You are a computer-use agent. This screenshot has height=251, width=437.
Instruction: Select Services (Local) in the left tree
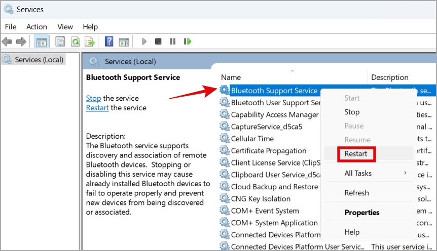(39, 60)
